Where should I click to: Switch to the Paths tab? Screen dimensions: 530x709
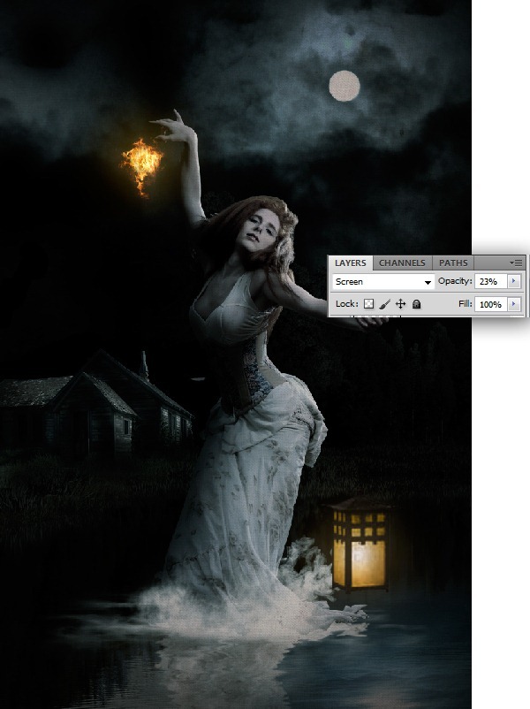click(x=453, y=263)
